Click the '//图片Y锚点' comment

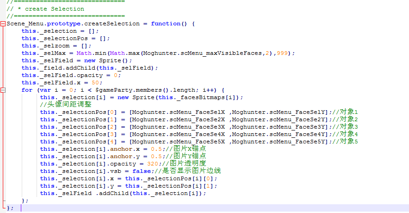(186, 156)
